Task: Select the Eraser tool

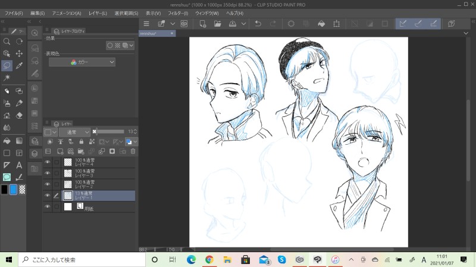Action: pos(19,115)
